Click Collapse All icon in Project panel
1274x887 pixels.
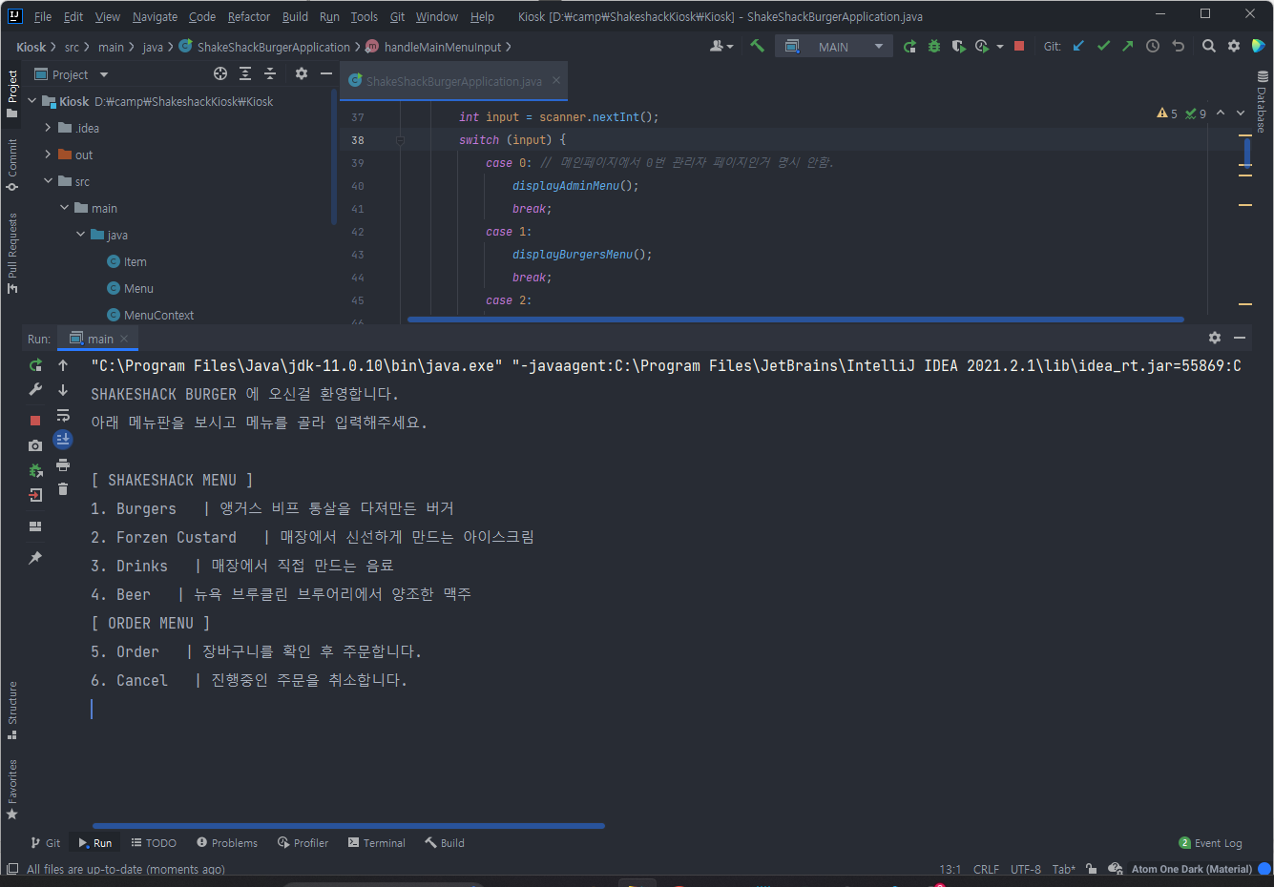pos(270,73)
